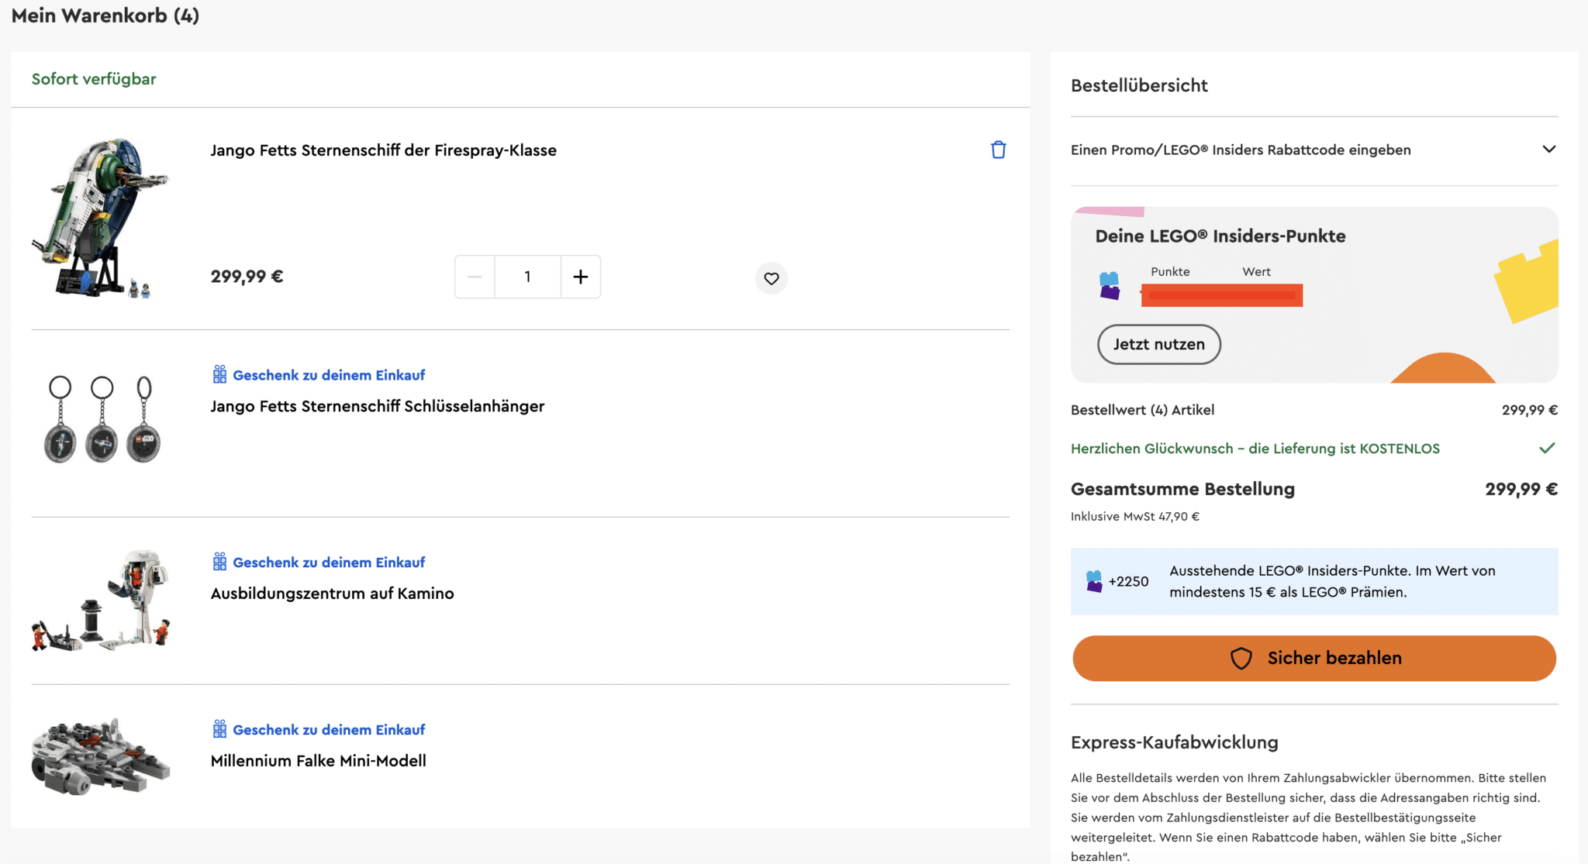Click the gift icon above Millennium Falke Mini-Modell
Viewport: 1588px width, 864px height.
point(219,729)
